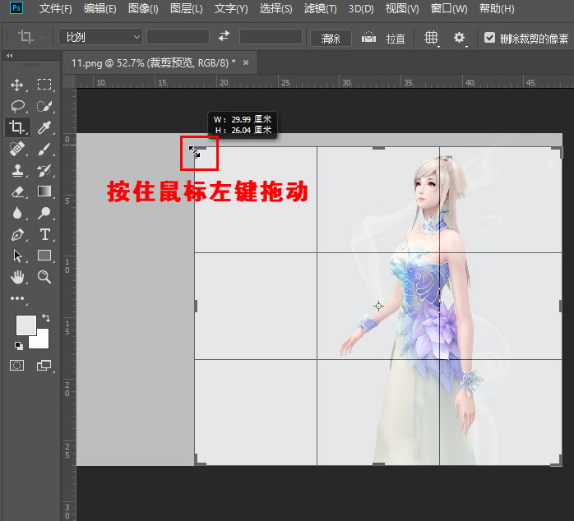Open the 窗口(W) menu
Screen dimensions: 574x521
click(x=449, y=8)
